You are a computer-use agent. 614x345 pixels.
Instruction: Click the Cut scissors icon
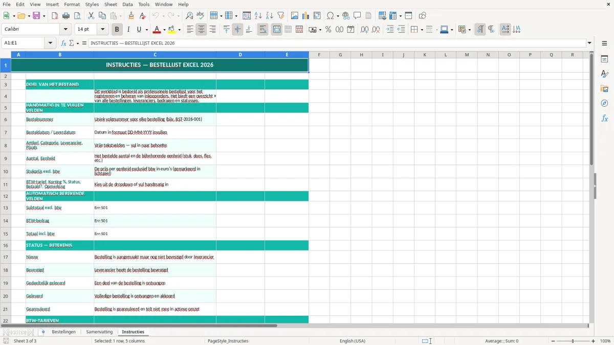coord(91,16)
